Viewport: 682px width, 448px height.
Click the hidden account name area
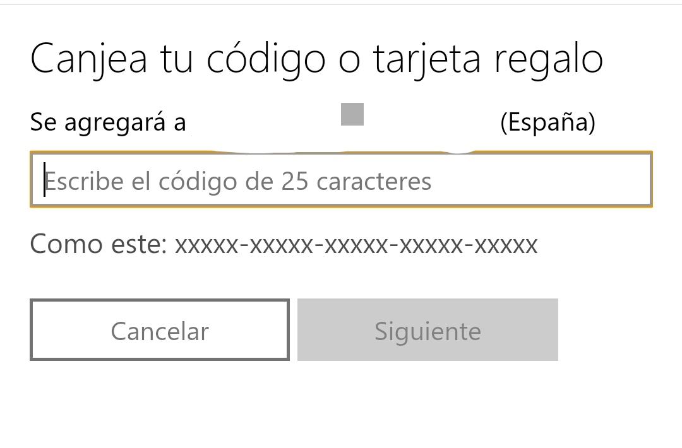[x=341, y=129]
